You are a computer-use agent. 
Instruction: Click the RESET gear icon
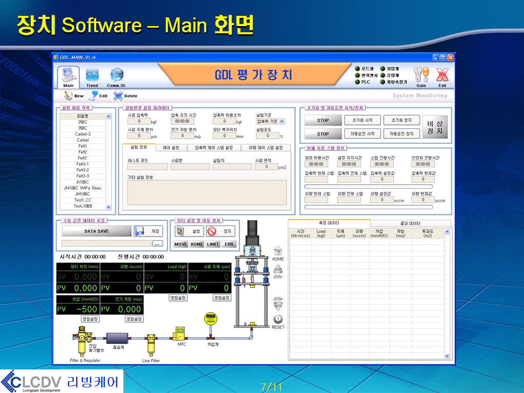(278, 319)
